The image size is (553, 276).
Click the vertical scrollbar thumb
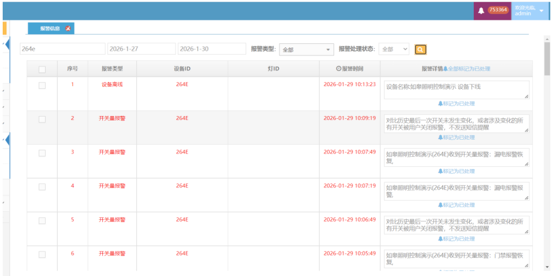547,59
